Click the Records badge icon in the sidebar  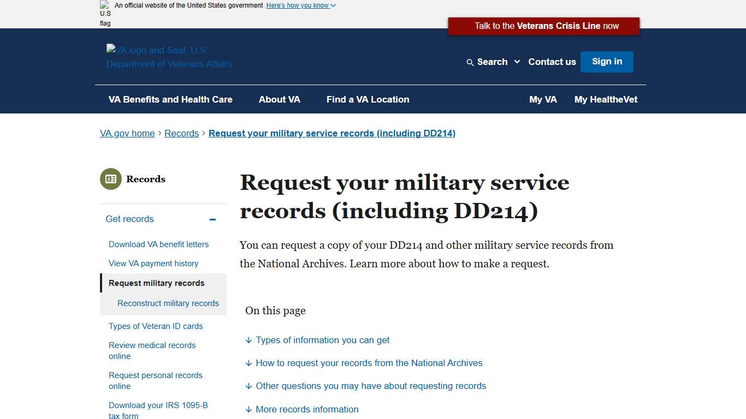coord(110,179)
